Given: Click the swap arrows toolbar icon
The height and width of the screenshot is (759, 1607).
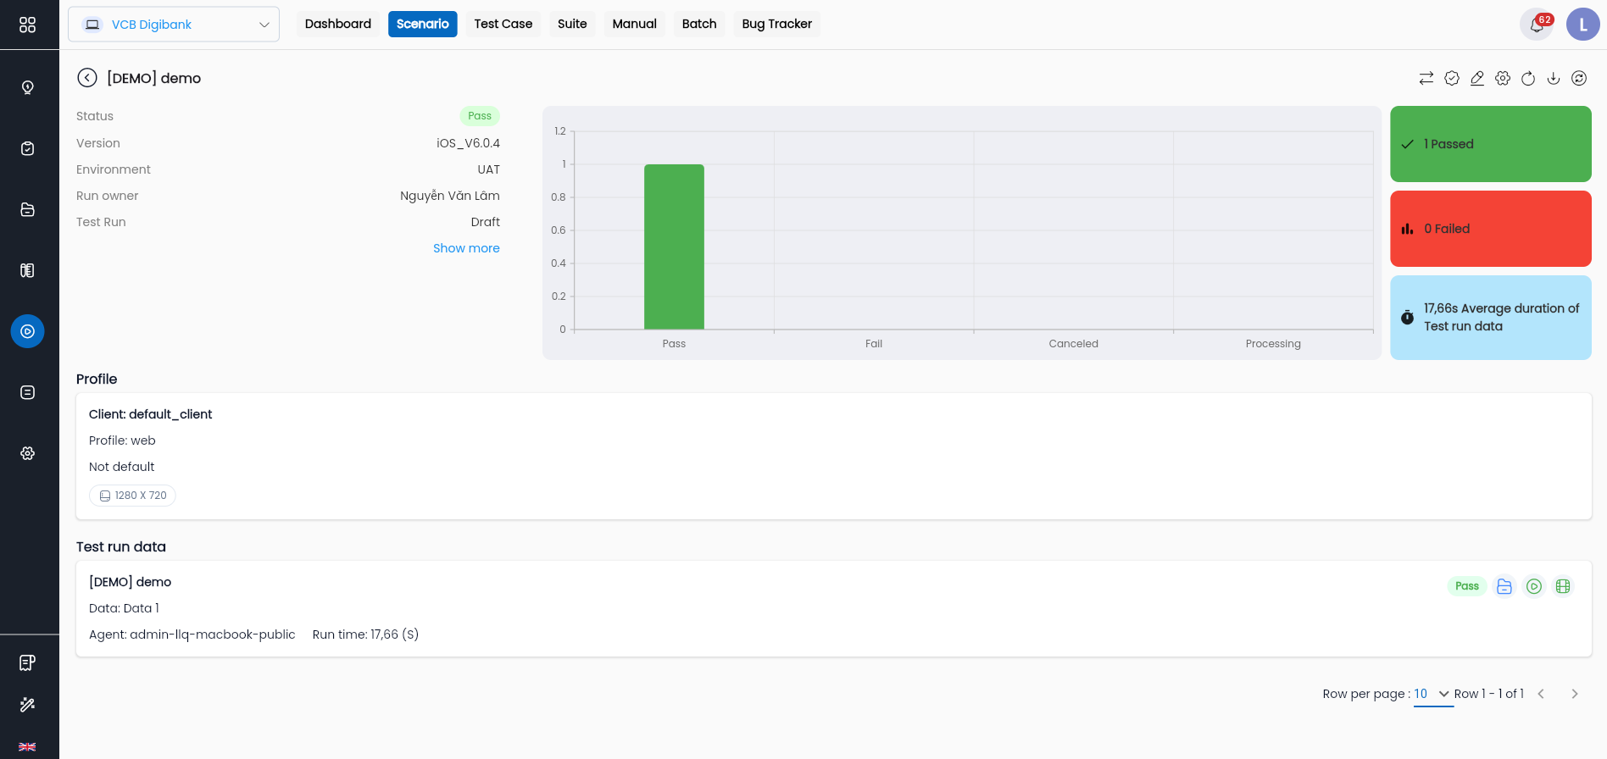Looking at the screenshot, I should (1426, 78).
